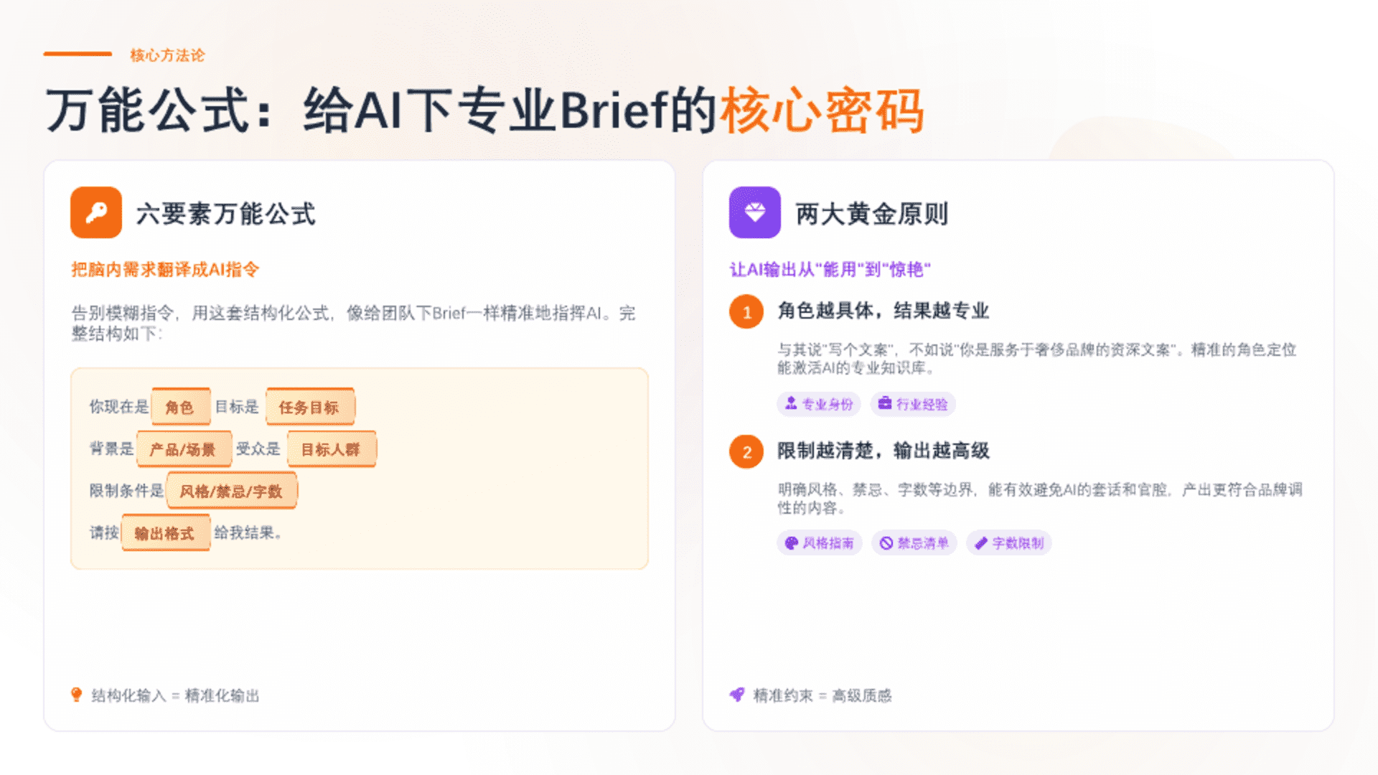Viewport: 1378px width, 775px height.
Task: Select the 目标人群 placeholder chip
Action: (331, 449)
